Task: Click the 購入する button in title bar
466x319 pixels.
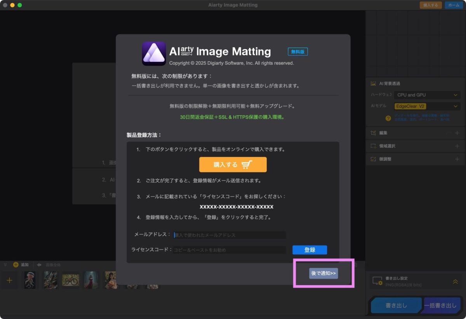Action: tap(431, 5)
